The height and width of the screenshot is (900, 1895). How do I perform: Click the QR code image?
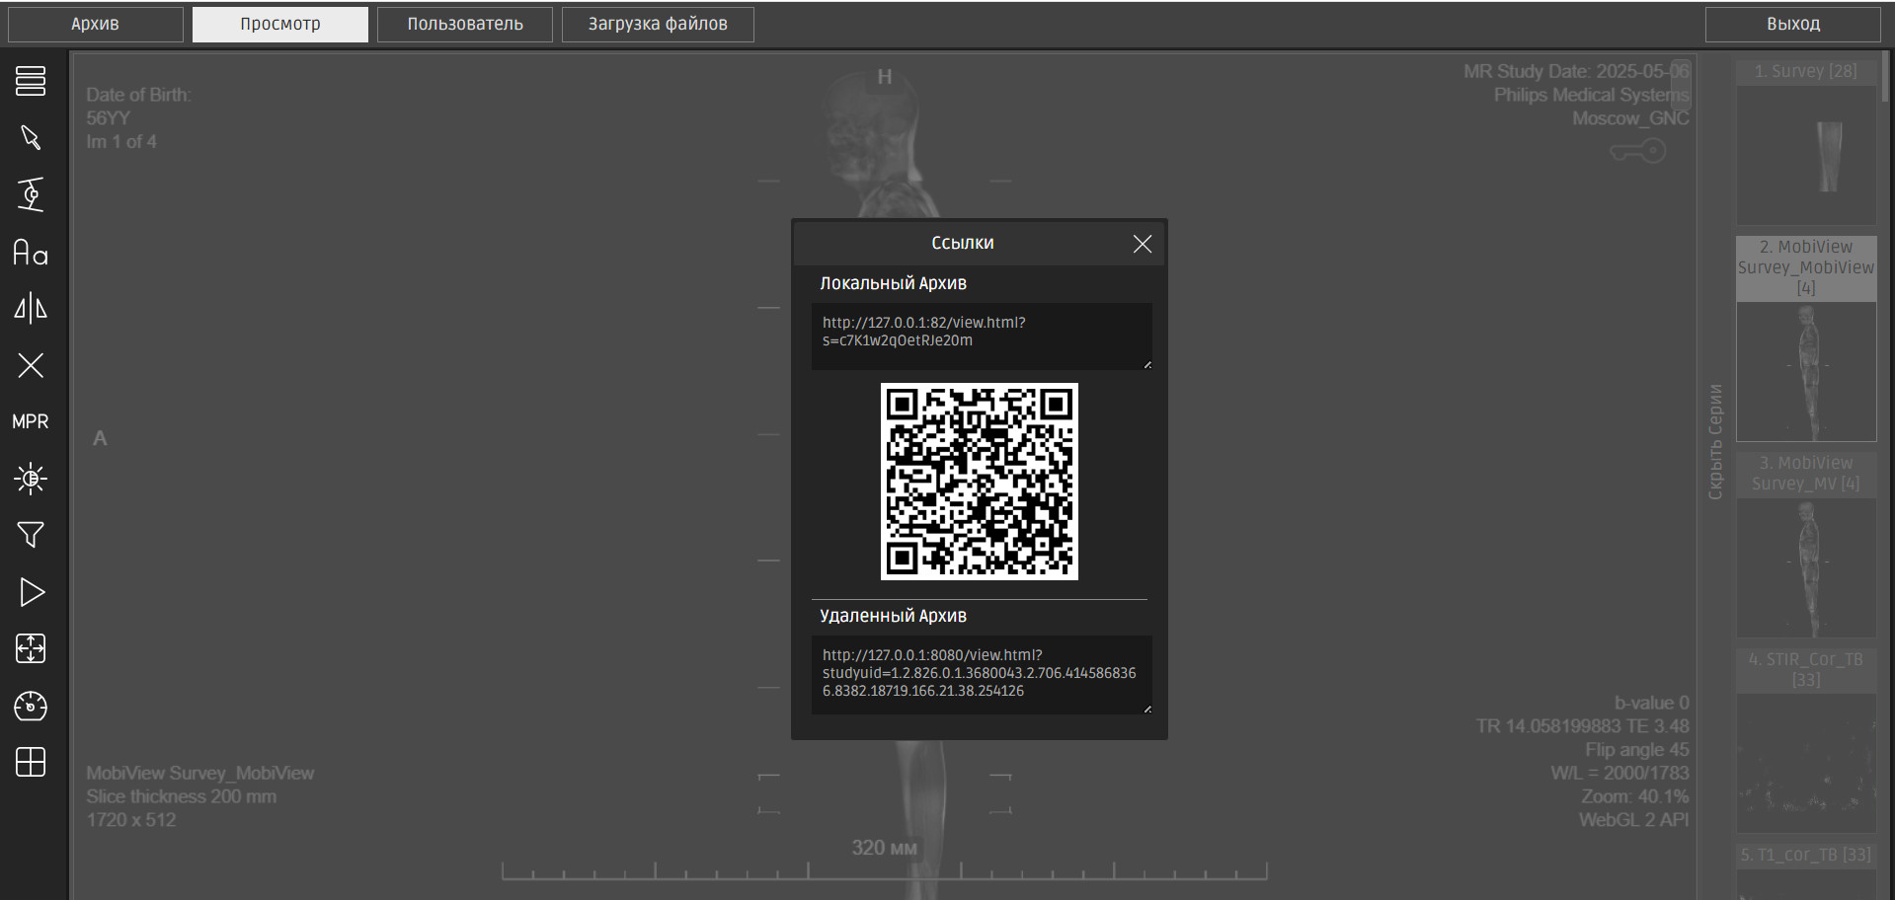point(980,482)
